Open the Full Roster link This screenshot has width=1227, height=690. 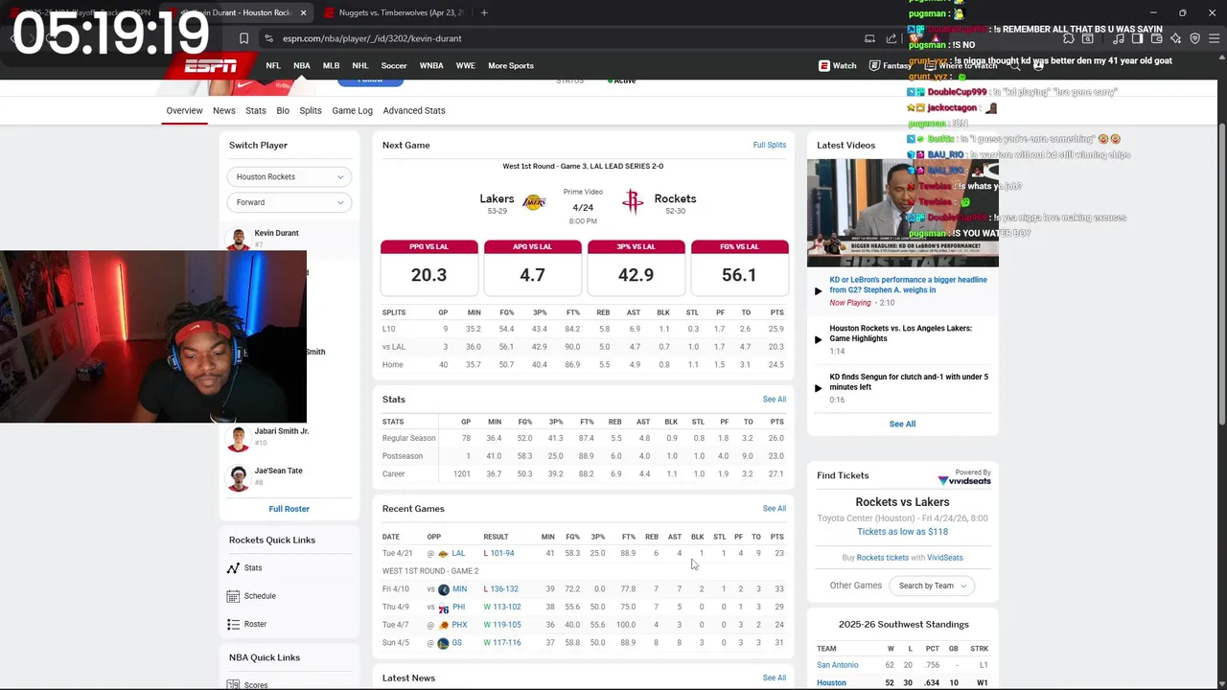tap(289, 509)
